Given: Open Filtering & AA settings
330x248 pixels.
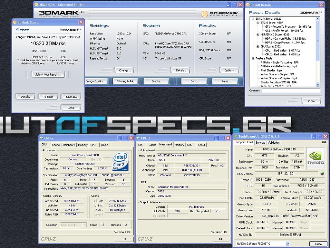Looking at the screenshot, I should coord(126,81).
